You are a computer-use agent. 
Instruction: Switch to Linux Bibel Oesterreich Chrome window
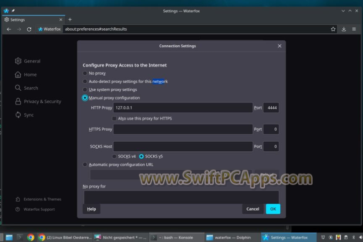click(65, 237)
